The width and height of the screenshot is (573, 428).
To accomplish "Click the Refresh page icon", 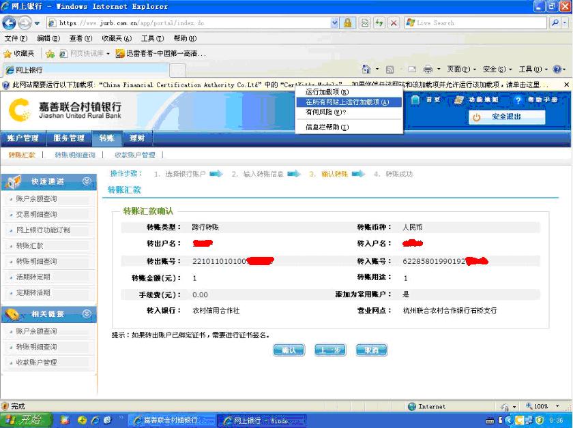I will click(379, 22).
